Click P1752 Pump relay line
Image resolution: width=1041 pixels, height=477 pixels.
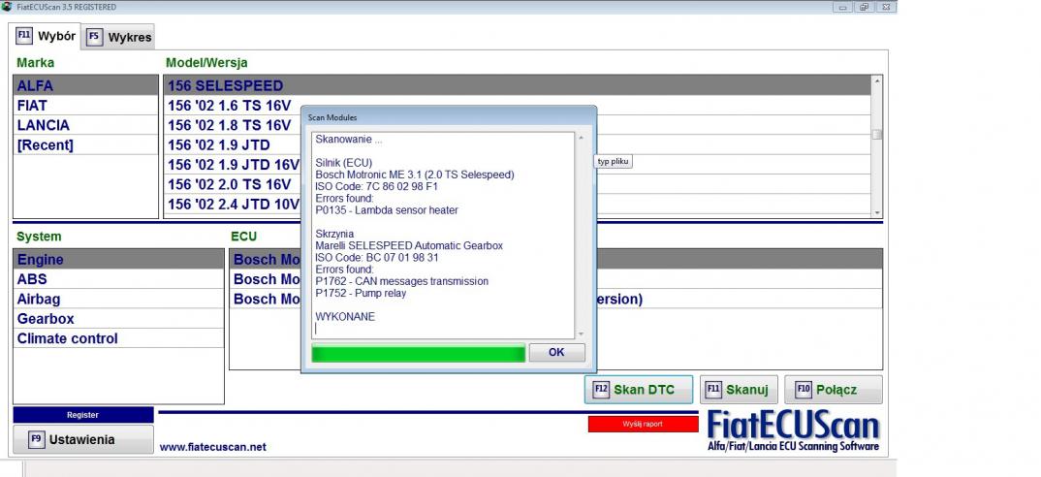[361, 293]
